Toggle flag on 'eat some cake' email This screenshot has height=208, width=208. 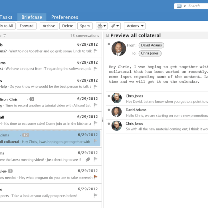96,123
